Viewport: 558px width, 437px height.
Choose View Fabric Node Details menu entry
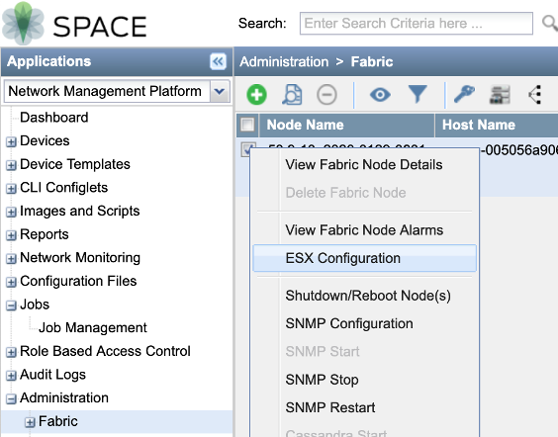click(x=364, y=165)
